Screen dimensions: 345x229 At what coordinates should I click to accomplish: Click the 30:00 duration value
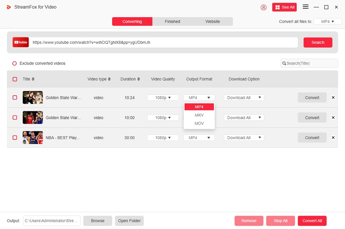(x=129, y=137)
